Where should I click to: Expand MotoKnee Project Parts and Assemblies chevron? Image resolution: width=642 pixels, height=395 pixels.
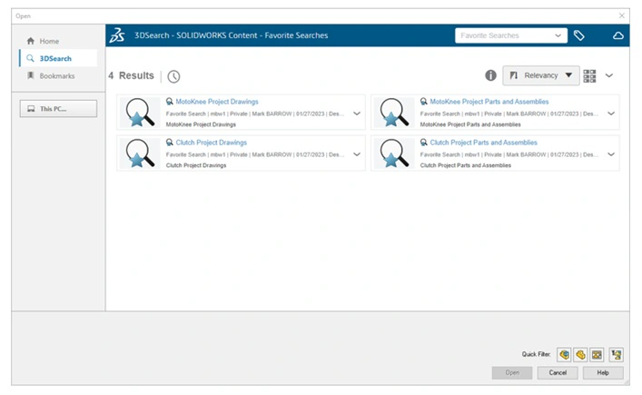point(611,114)
